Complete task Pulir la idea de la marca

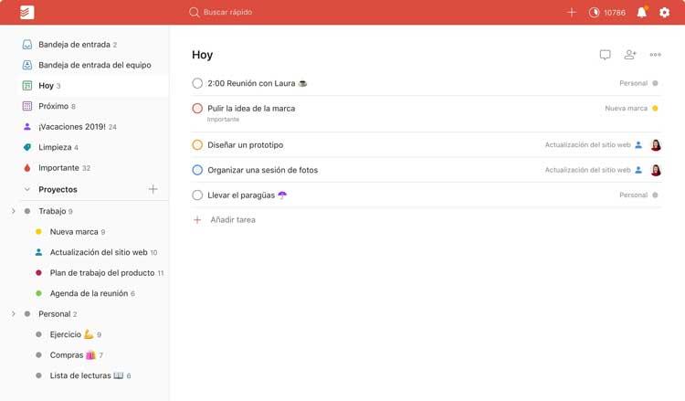(197, 109)
